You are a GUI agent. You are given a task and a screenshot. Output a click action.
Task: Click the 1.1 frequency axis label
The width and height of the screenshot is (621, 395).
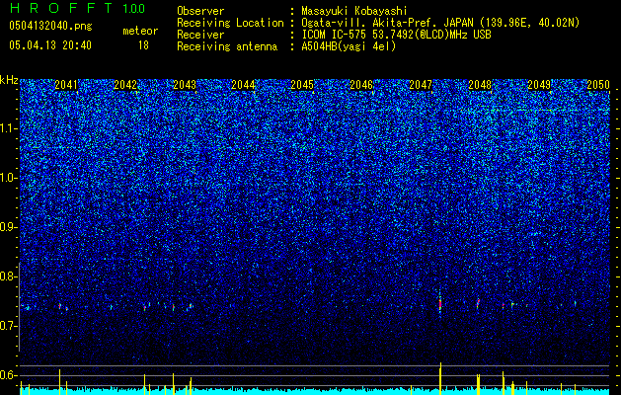pos(9,128)
